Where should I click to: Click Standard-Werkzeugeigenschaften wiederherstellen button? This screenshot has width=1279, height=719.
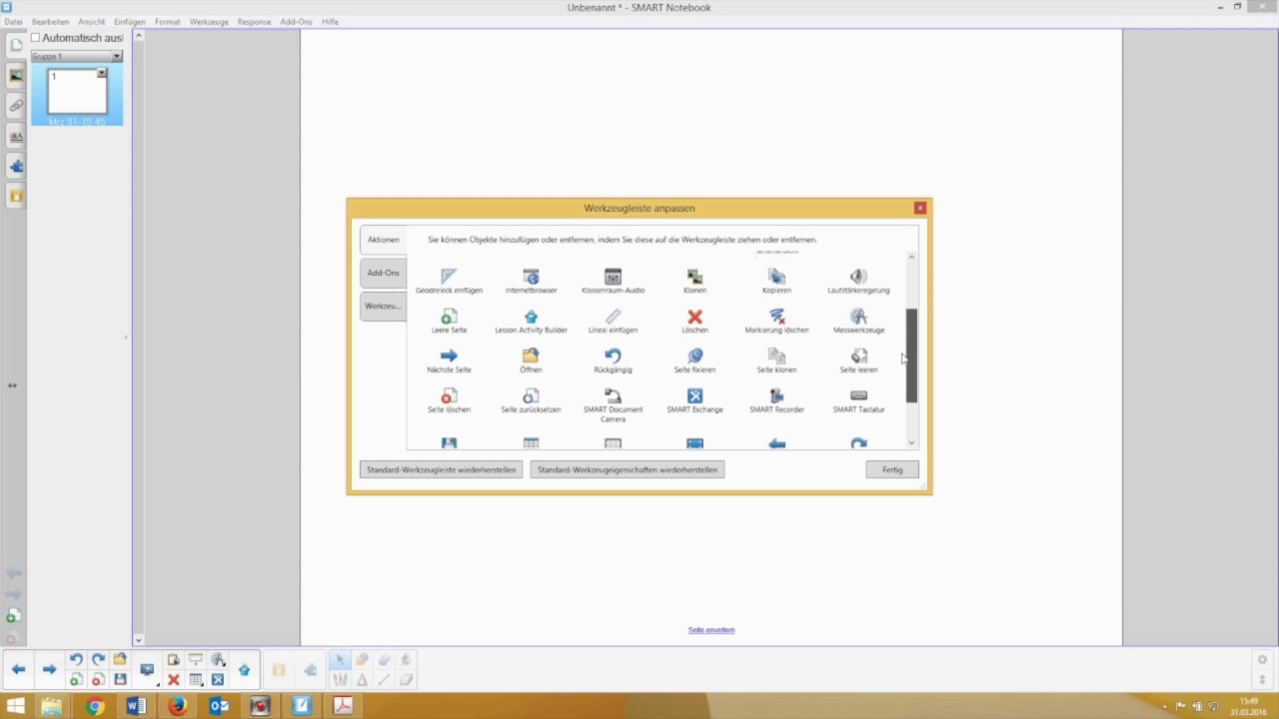click(628, 469)
